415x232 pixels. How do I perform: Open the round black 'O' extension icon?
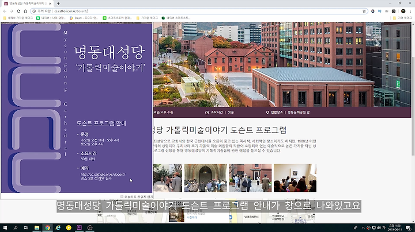point(373,11)
